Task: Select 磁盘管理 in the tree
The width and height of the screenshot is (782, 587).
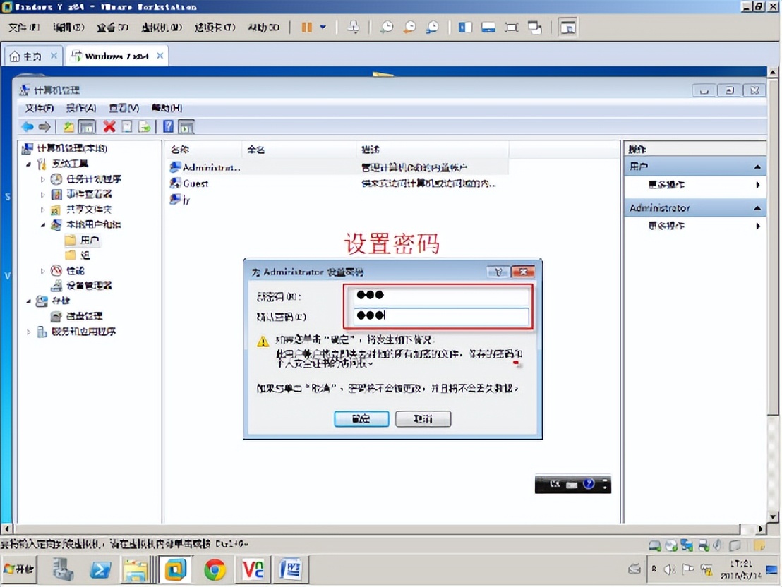Action: click(x=77, y=315)
